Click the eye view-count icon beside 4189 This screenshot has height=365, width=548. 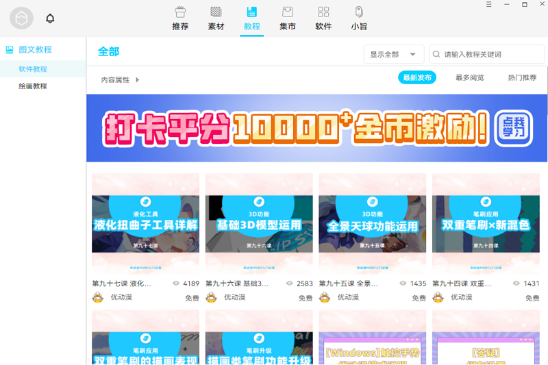[176, 284]
